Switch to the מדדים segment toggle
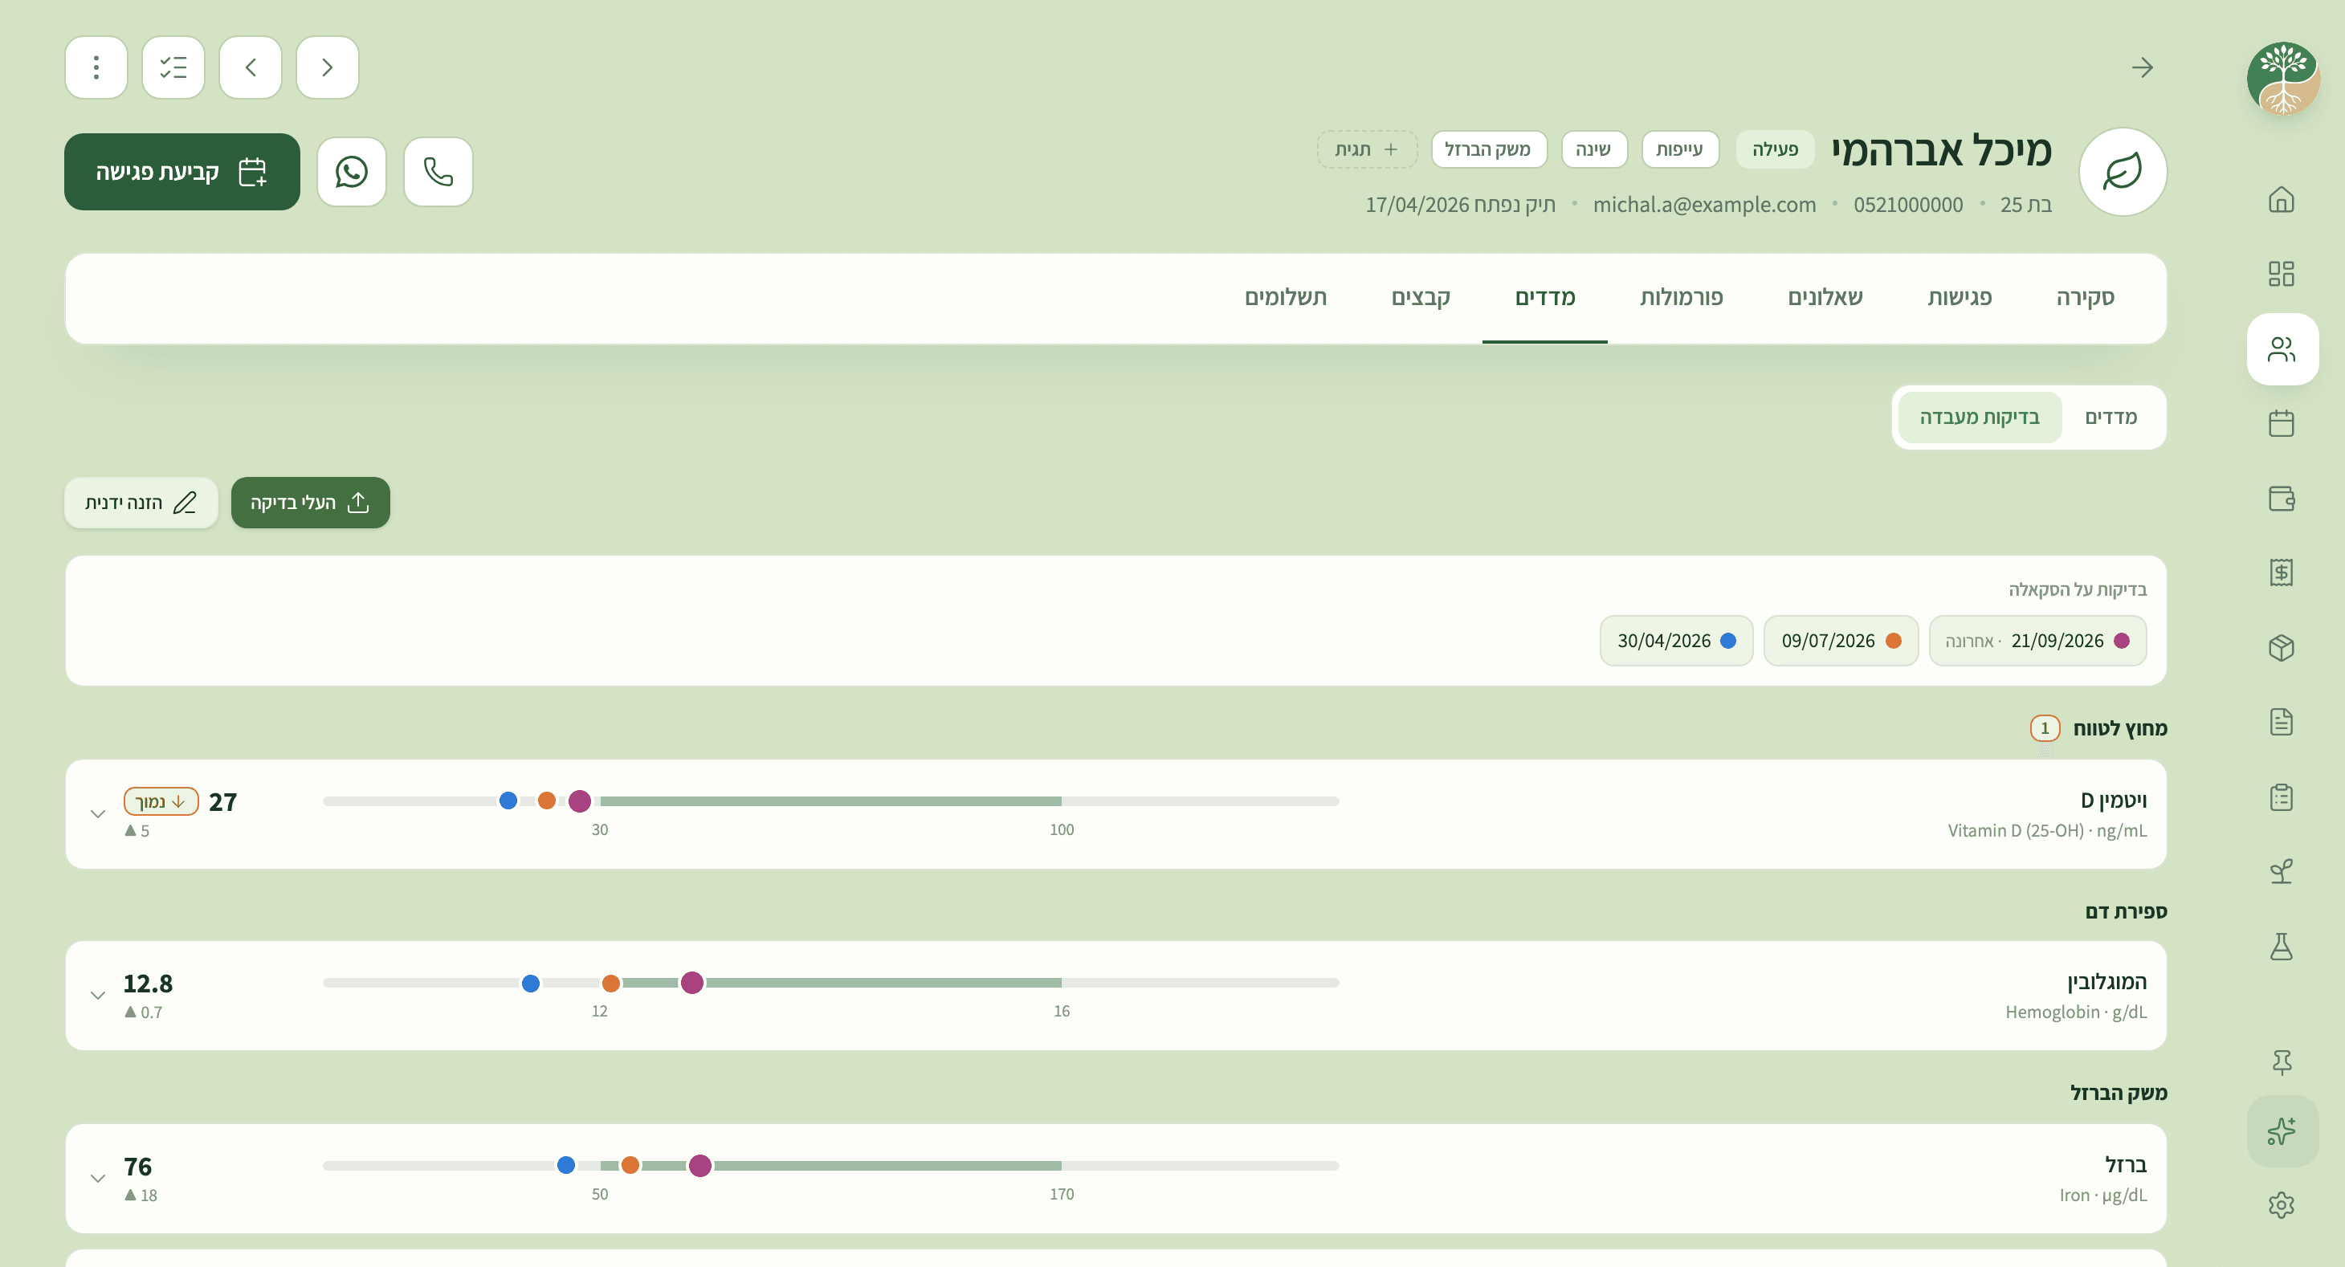Viewport: 2345px width, 1267px height. 2110,417
